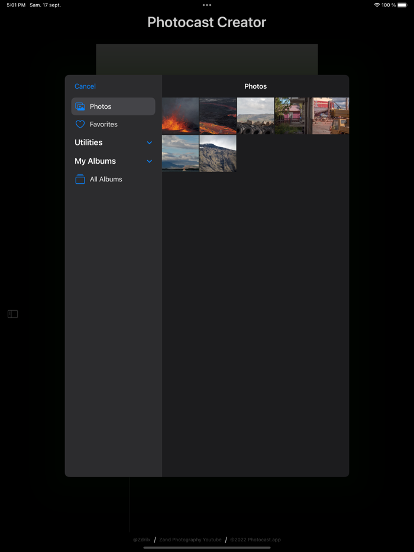Click the Photos title in picker header
Screen dimensions: 414x552
[255, 86]
